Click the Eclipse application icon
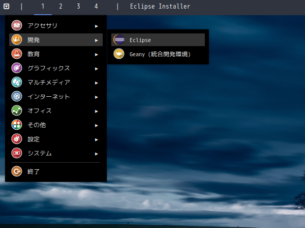The width and height of the screenshot is (305, 228). tap(119, 40)
